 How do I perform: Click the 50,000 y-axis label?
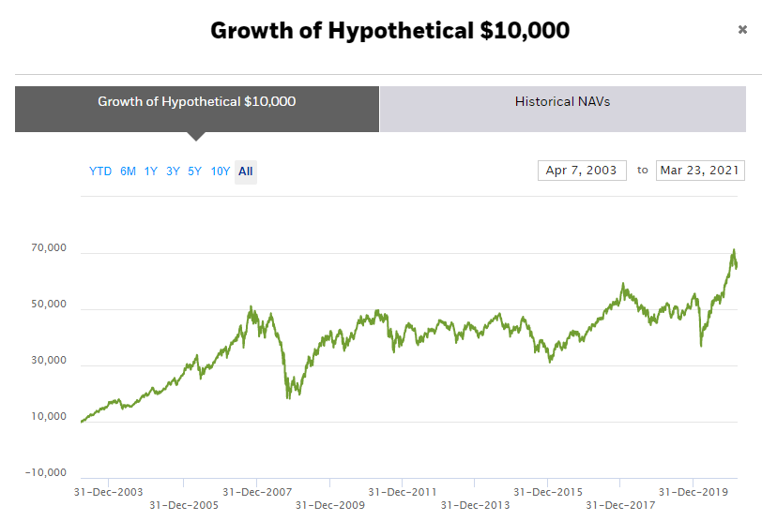[x=49, y=305]
